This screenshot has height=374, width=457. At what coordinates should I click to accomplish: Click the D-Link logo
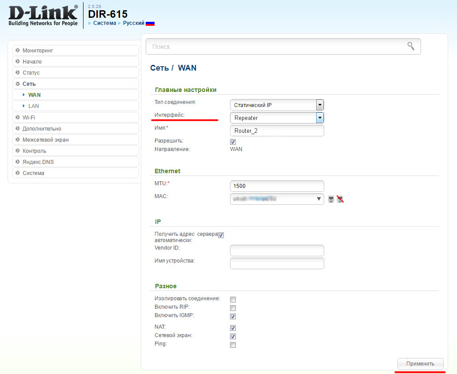(43, 16)
